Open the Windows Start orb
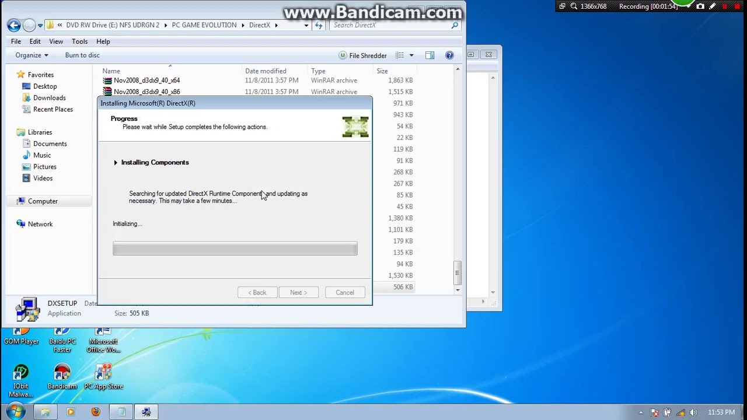 click(x=15, y=412)
